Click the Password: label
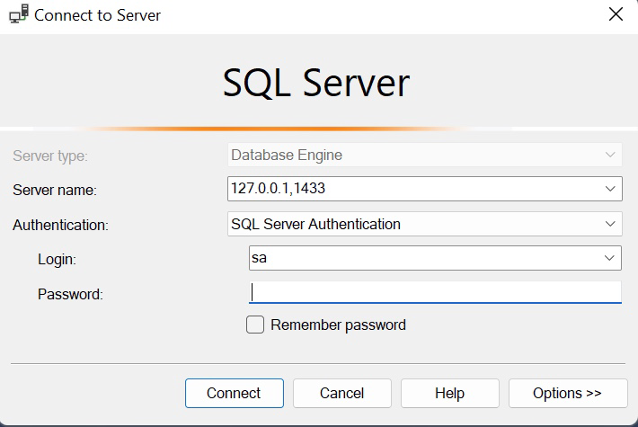The image size is (638, 427). tap(70, 294)
